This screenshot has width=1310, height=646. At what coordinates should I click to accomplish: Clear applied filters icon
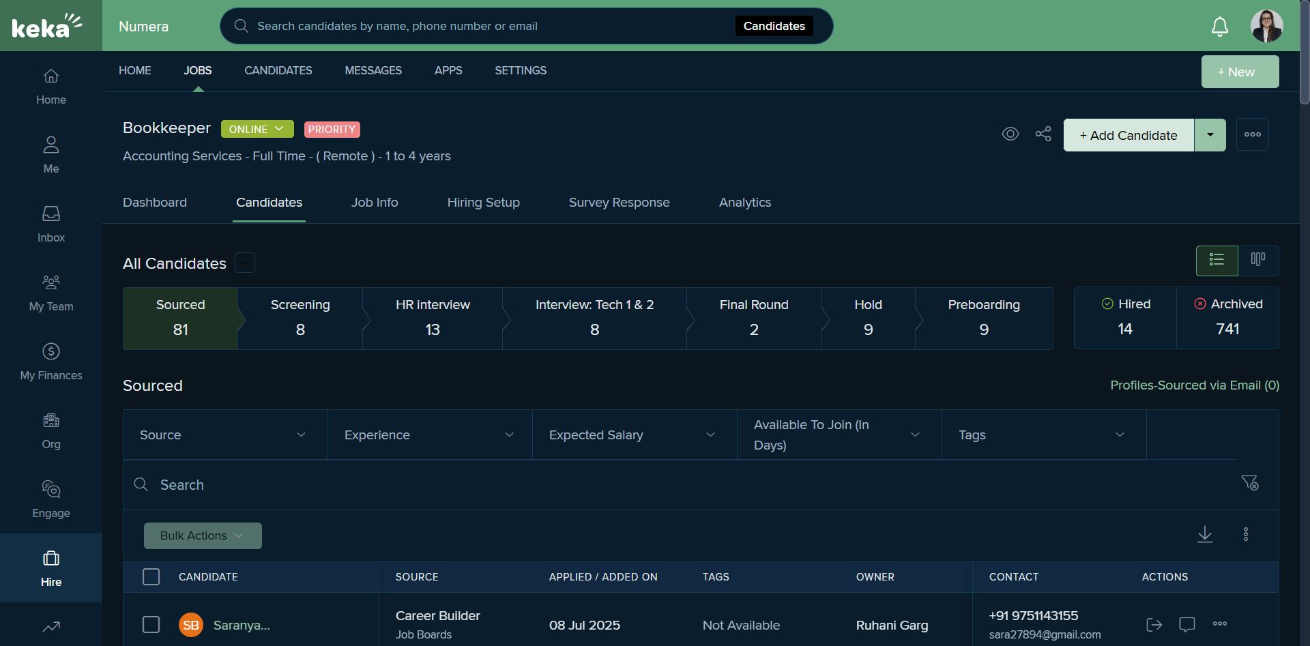point(1249,483)
